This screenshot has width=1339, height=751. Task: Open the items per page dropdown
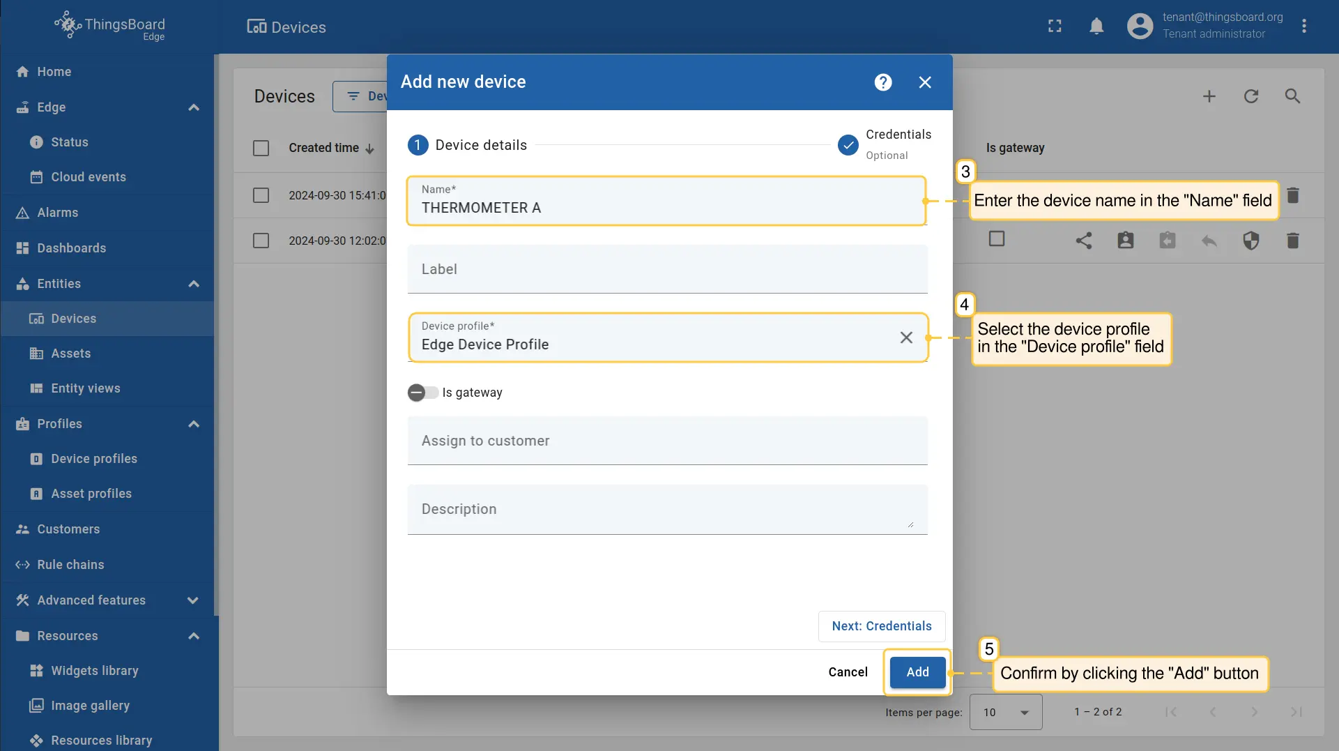click(1005, 712)
